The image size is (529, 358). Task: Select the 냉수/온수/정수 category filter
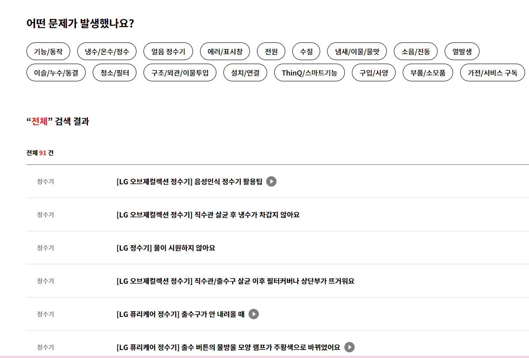(106, 51)
